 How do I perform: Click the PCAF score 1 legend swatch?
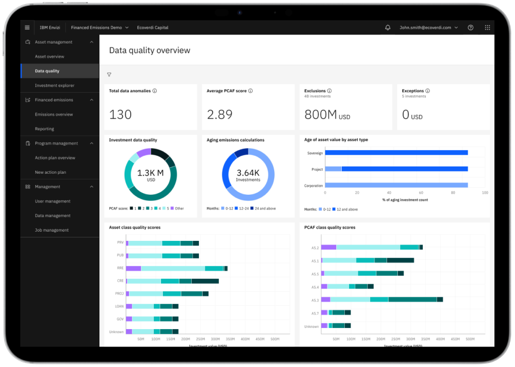pyautogui.click(x=131, y=208)
